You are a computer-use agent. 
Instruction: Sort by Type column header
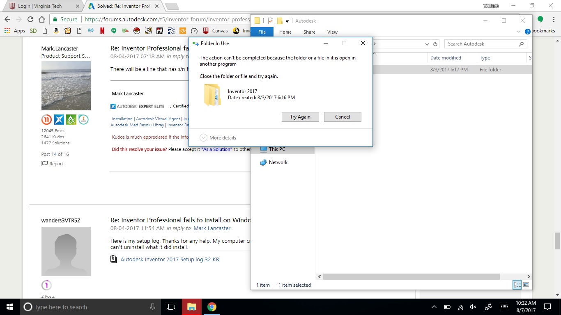click(x=501, y=58)
